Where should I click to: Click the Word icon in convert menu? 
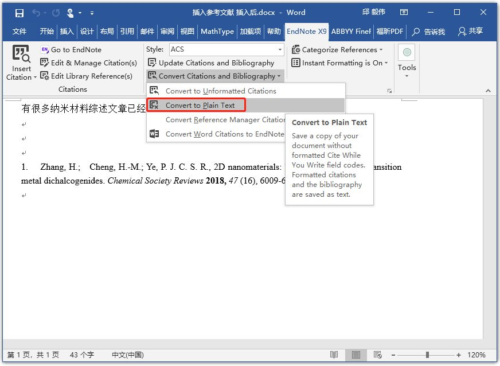[154, 134]
